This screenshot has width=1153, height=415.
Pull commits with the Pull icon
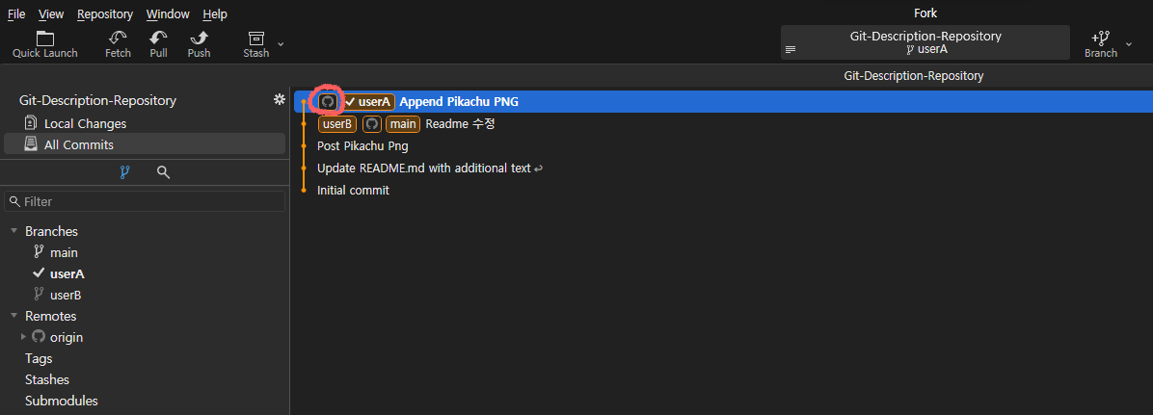[158, 38]
